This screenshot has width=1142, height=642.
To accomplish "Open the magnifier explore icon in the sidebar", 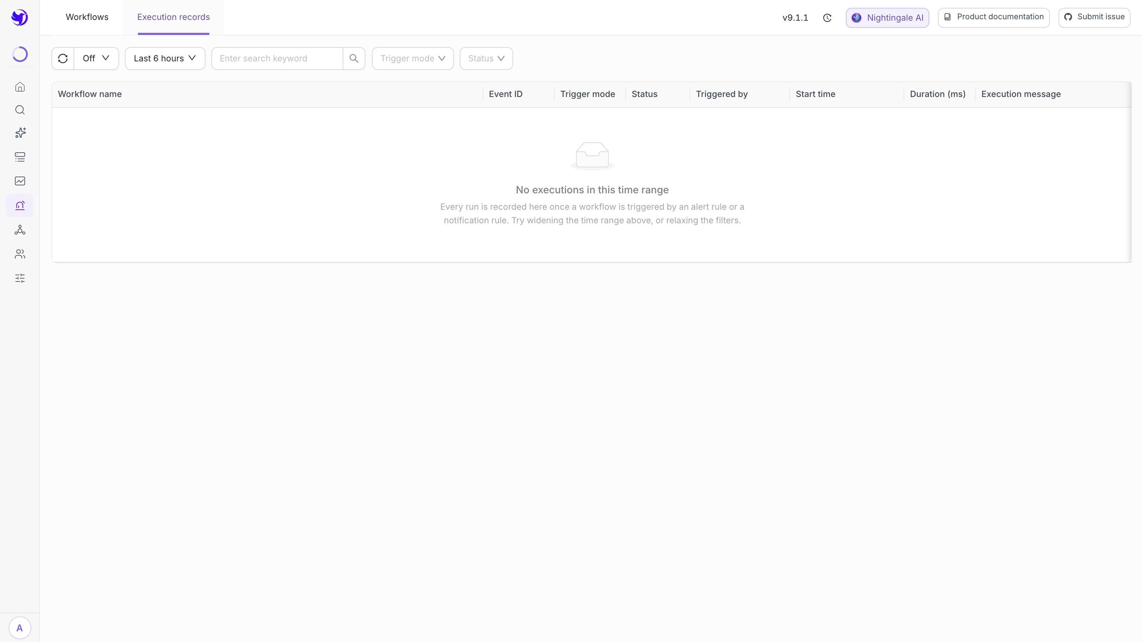I will click(x=20, y=110).
